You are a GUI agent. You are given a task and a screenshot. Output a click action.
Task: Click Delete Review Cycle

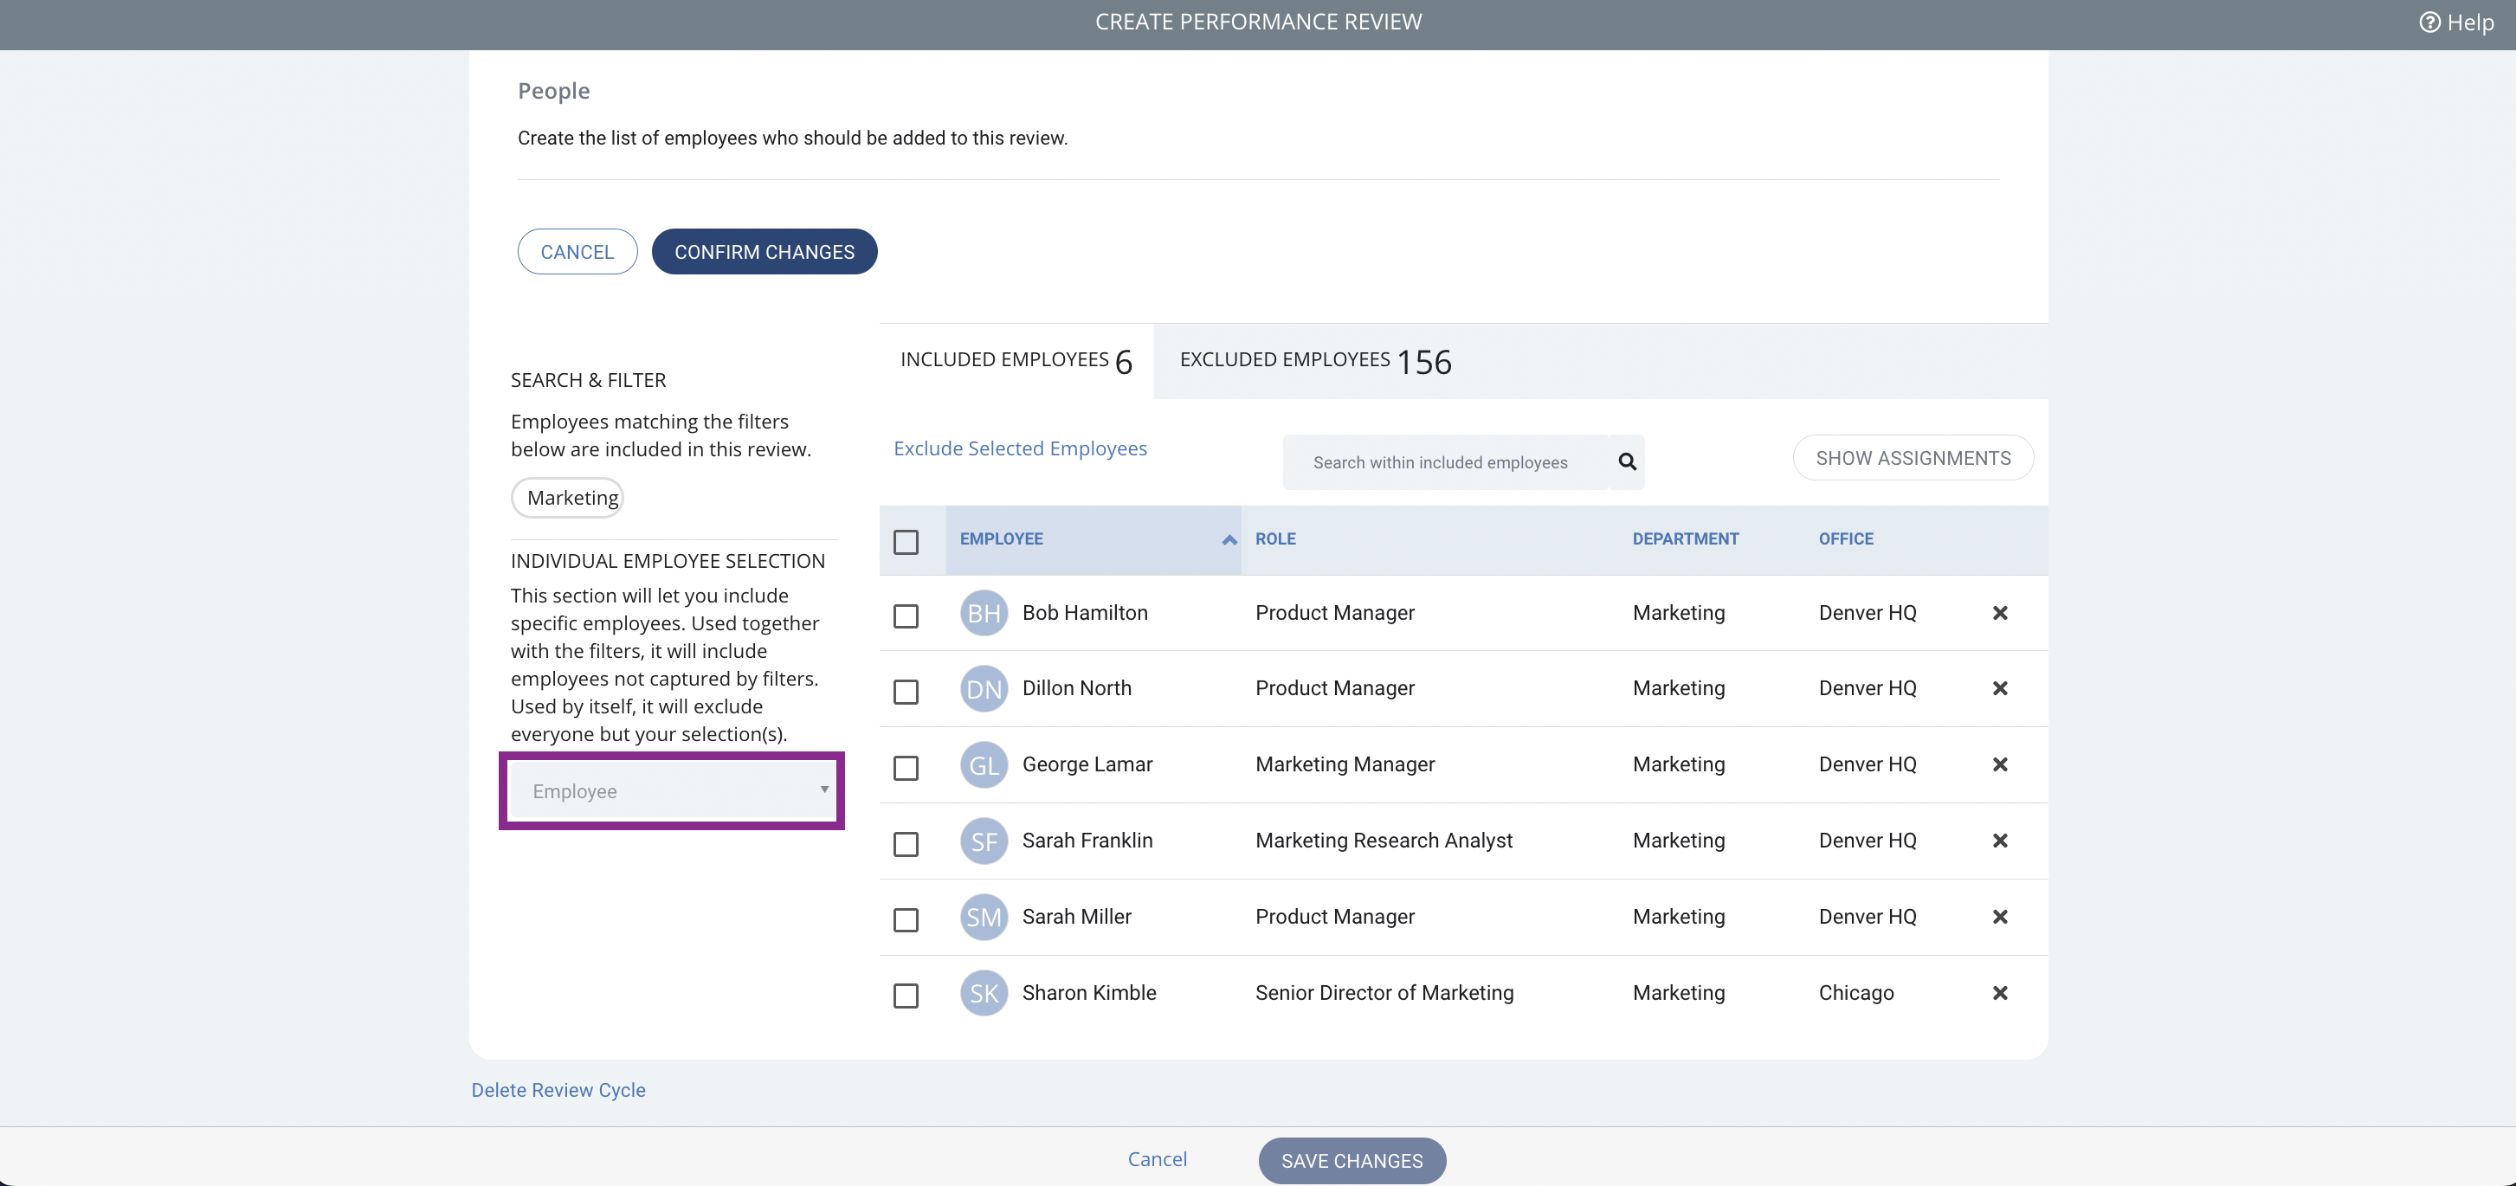pos(558,1089)
